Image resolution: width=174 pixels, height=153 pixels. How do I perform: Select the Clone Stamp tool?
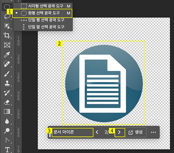tap(7, 83)
